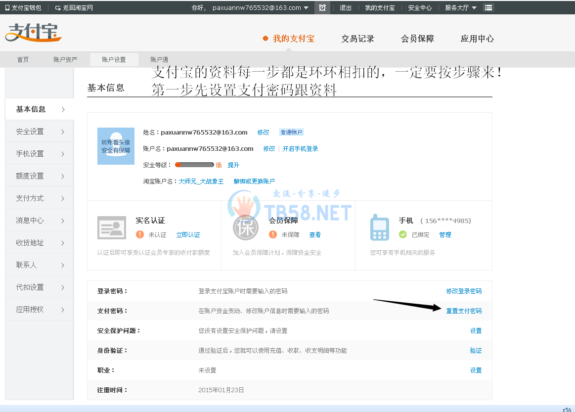Select 安全设置 in the sidebar
The height and width of the screenshot is (412, 575).
(x=40, y=132)
